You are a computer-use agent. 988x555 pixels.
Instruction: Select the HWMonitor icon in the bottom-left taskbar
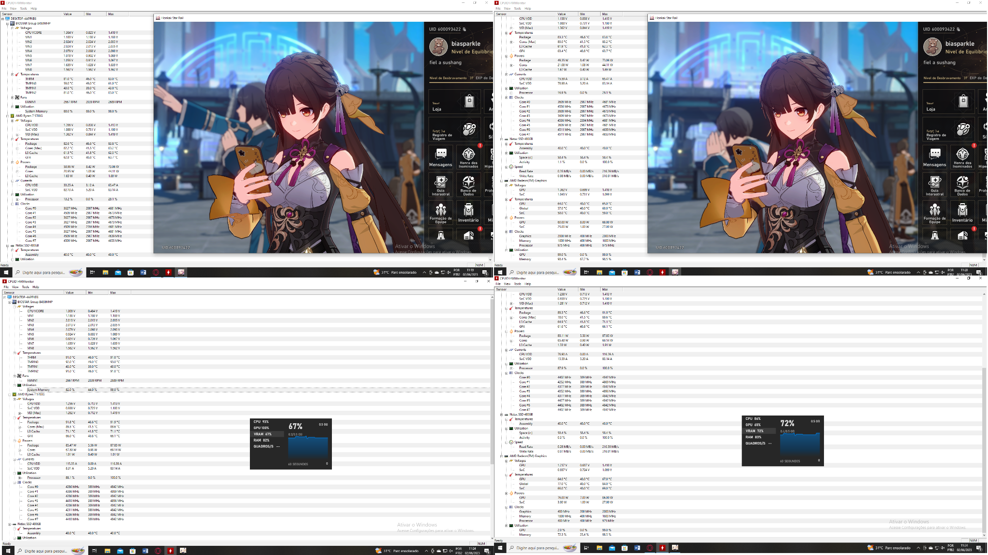point(170,551)
